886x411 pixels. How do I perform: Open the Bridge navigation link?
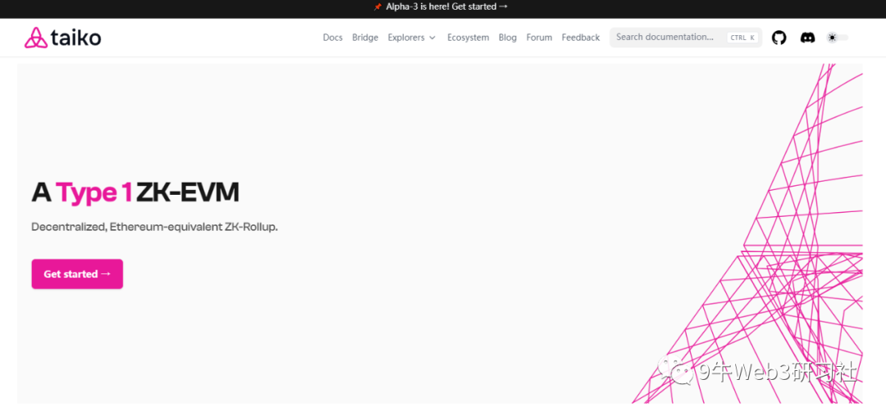pos(365,38)
